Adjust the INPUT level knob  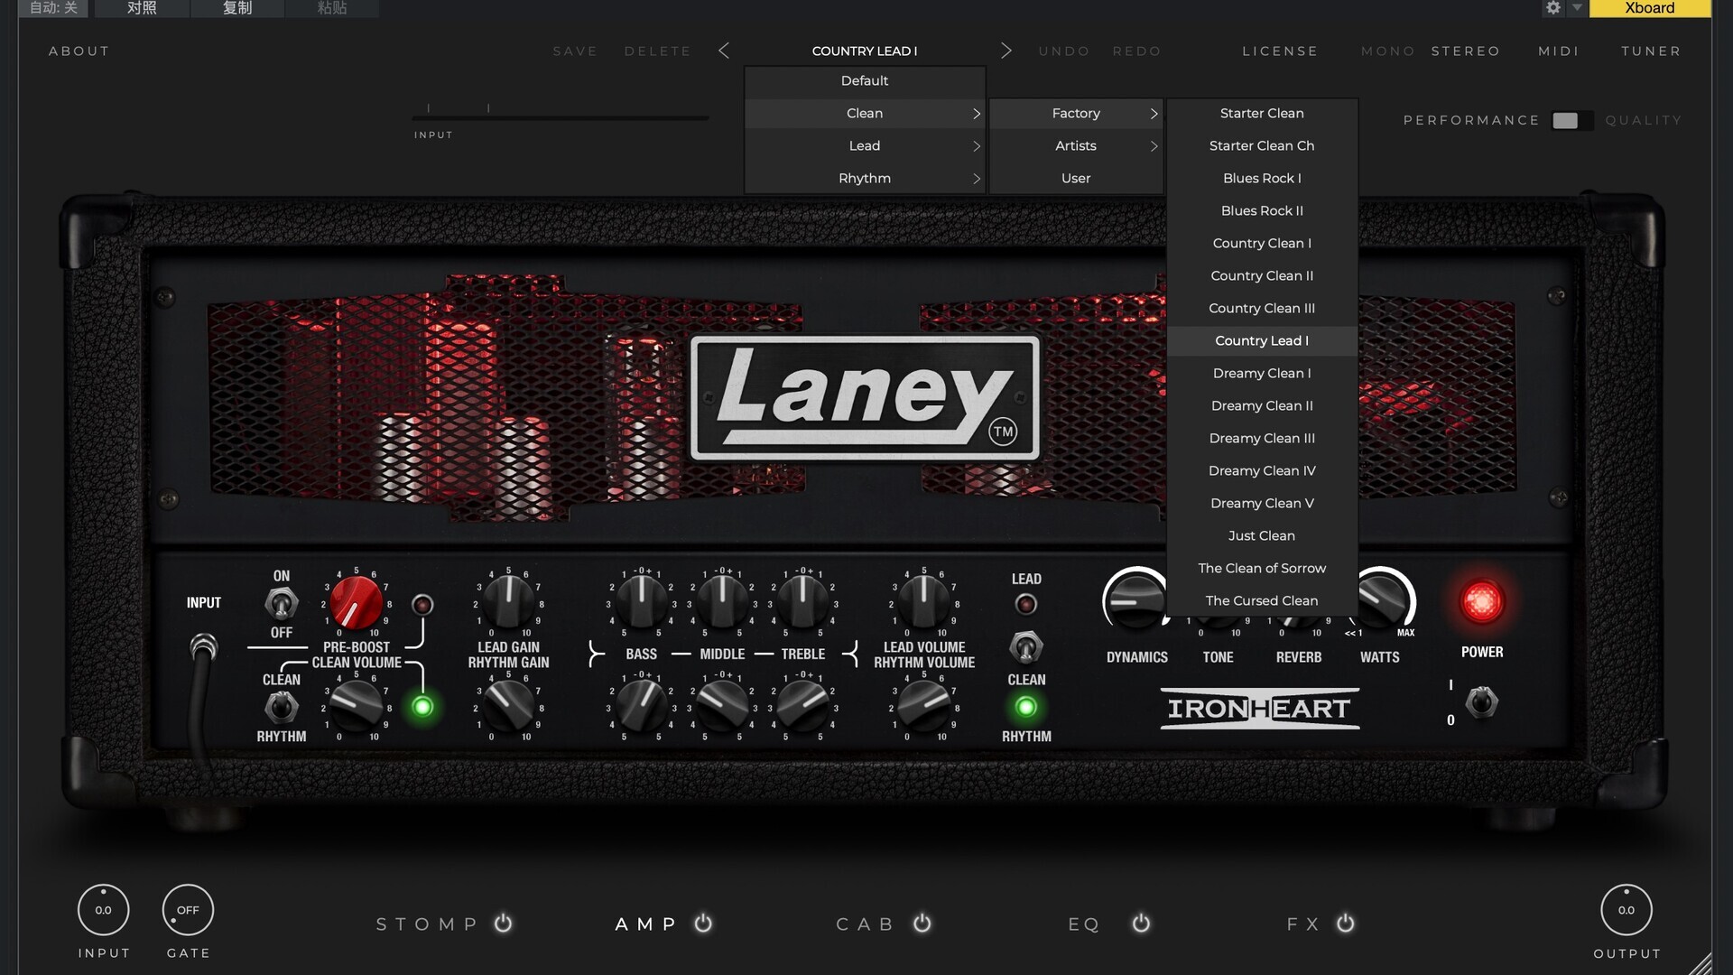tap(103, 910)
